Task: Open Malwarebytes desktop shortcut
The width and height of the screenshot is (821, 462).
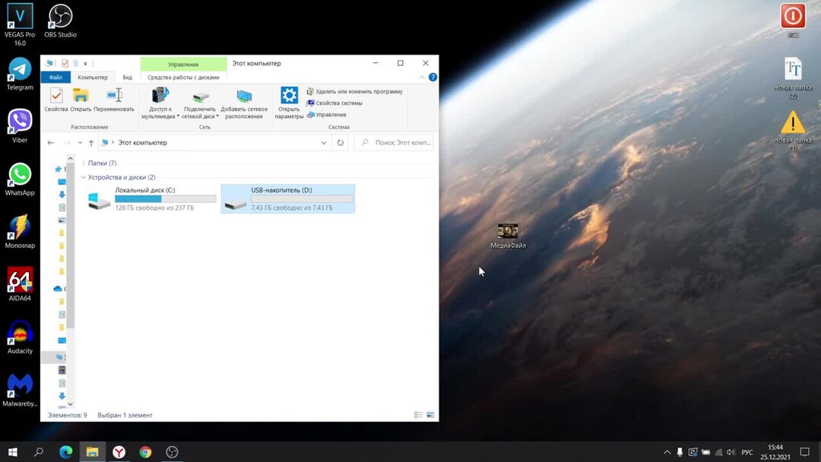Action: click(20, 391)
